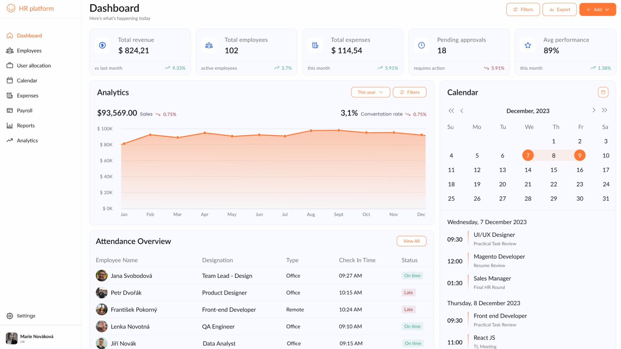Screen dimensions: 621x349
Task: Switch to the Dashboard menu item
Action: 29,36
